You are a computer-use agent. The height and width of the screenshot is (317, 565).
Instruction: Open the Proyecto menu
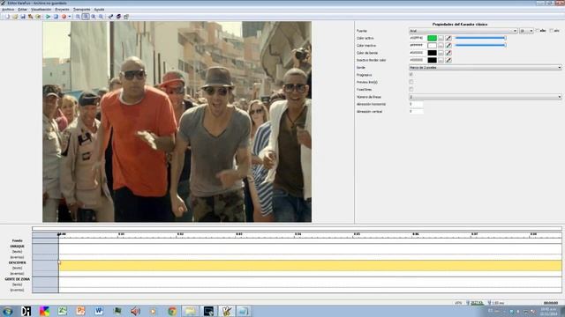tap(62, 10)
